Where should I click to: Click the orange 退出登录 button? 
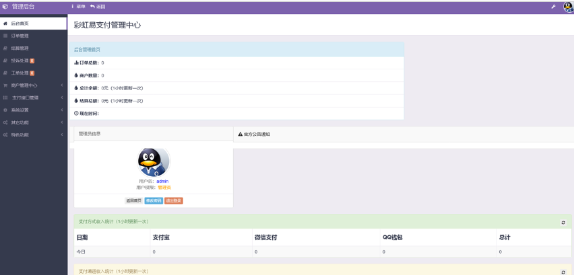pos(174,200)
